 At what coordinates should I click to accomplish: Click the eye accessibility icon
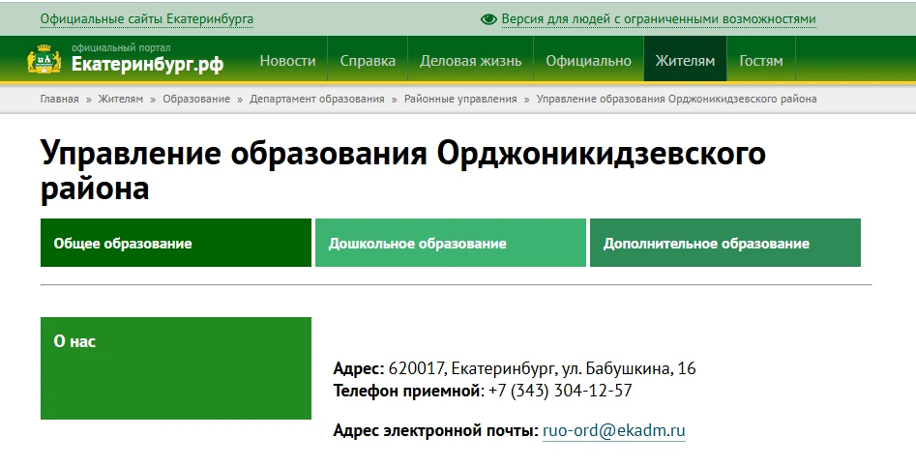click(x=488, y=19)
